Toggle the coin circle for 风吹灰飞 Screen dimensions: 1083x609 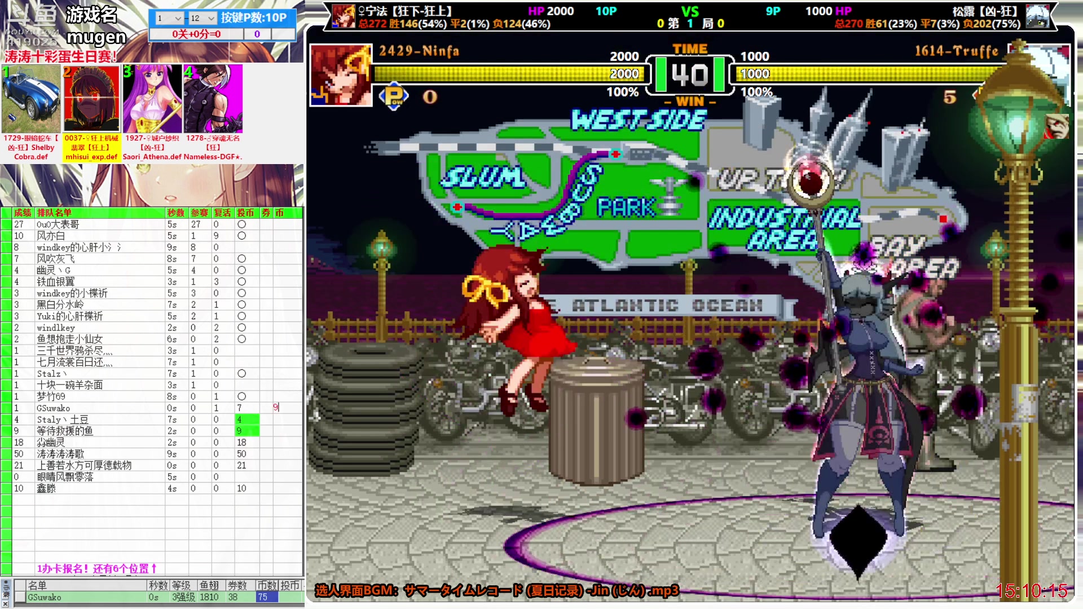241,259
